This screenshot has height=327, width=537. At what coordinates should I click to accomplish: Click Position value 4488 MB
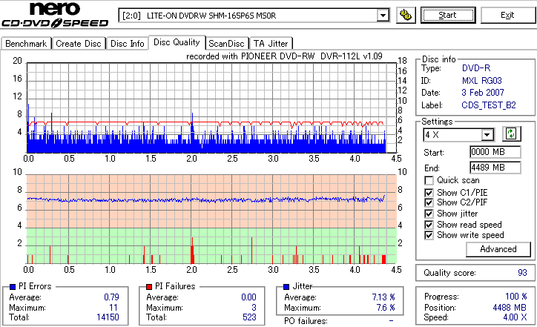(x=510, y=308)
